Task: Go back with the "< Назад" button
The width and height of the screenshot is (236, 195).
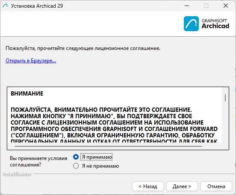Action: tap(148, 186)
